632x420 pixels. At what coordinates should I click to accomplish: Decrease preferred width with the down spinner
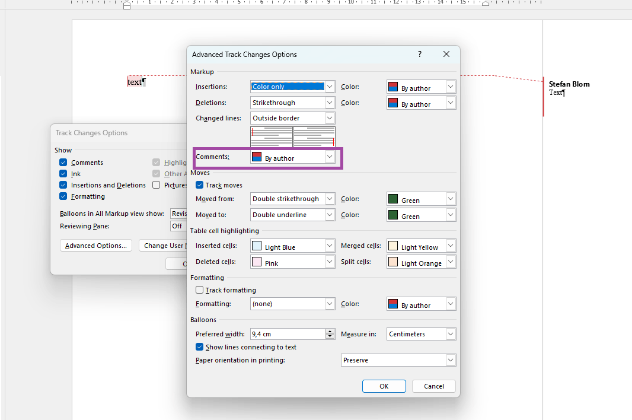(x=330, y=336)
